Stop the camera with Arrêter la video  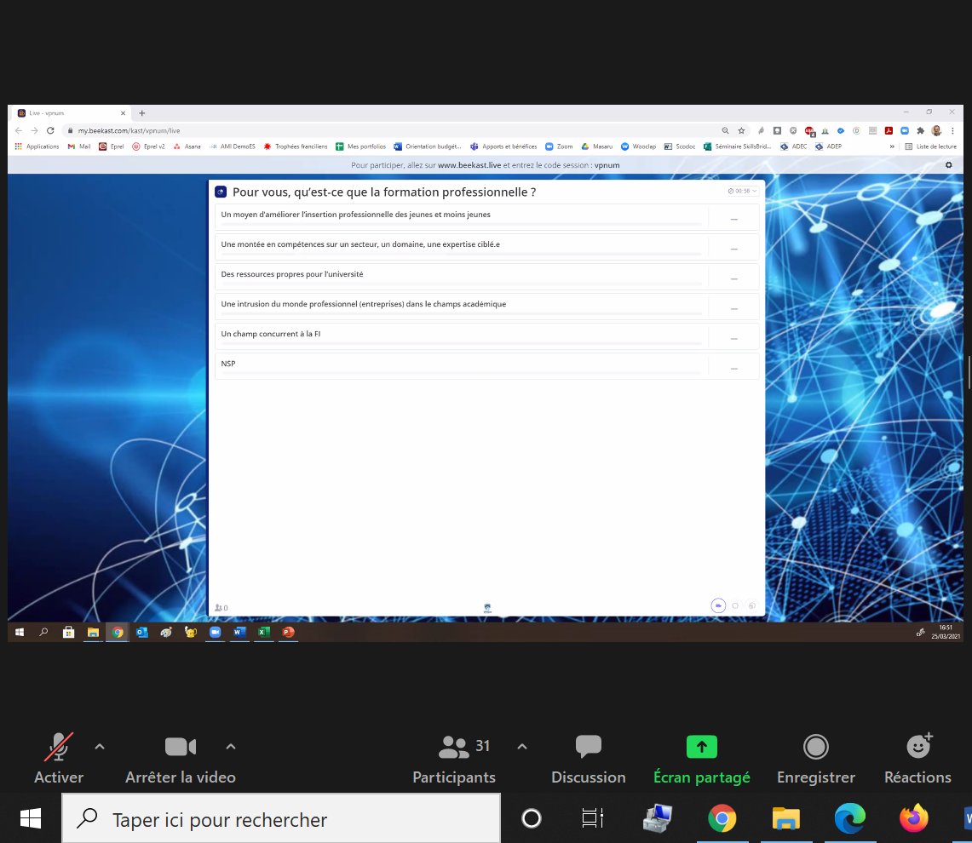[181, 758]
